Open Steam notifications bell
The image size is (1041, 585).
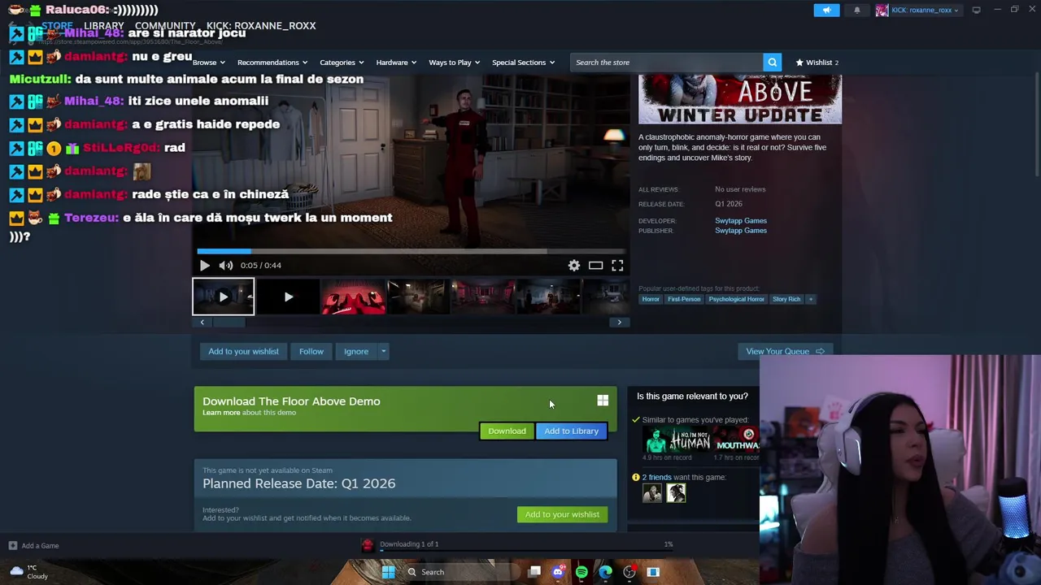pyautogui.click(x=856, y=10)
